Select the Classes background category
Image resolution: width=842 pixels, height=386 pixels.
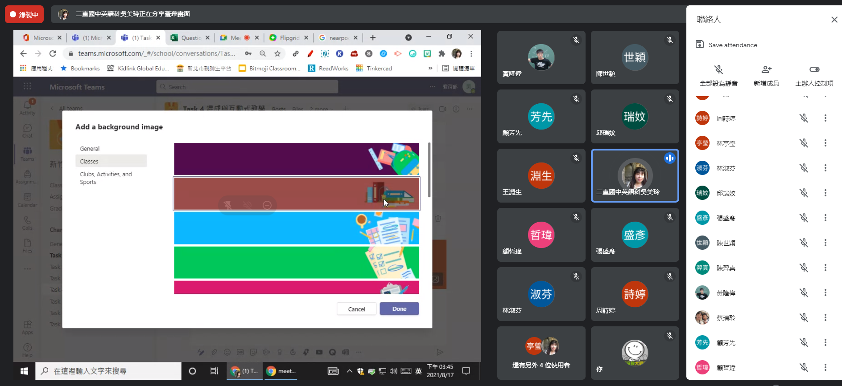111,161
